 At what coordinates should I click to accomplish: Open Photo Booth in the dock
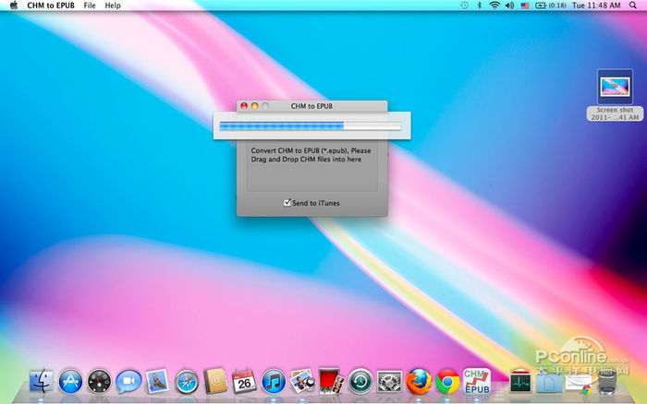tap(331, 381)
